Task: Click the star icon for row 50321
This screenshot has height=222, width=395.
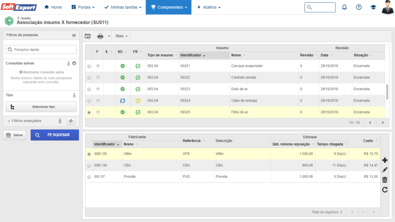Action: pos(98,66)
